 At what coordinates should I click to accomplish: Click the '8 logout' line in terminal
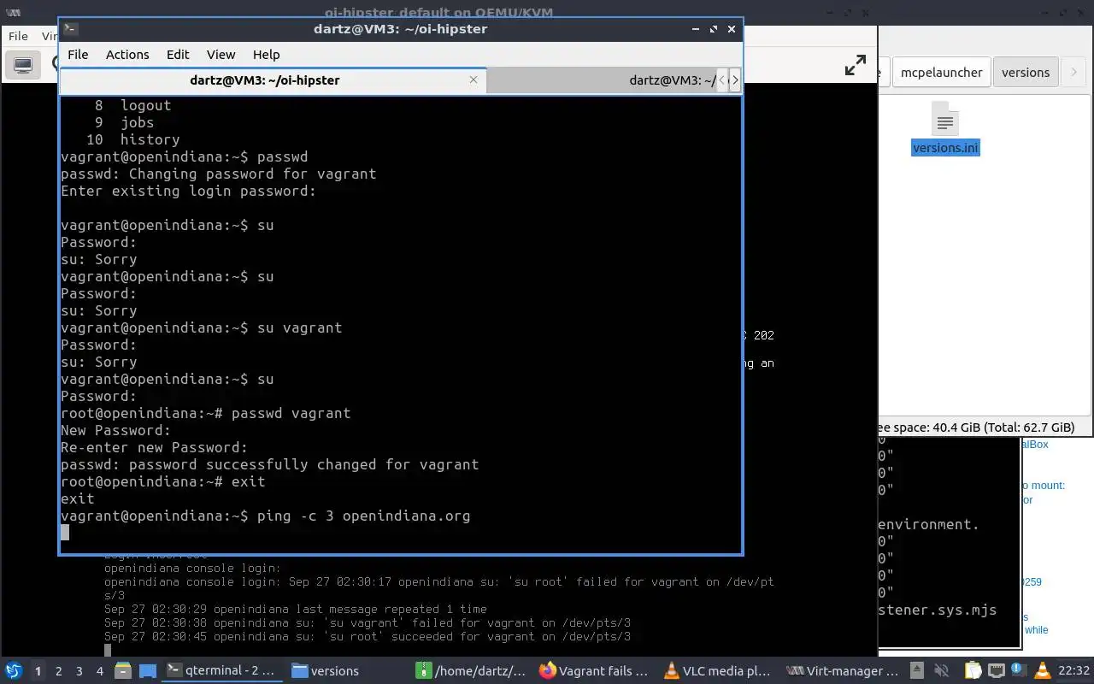(133, 105)
